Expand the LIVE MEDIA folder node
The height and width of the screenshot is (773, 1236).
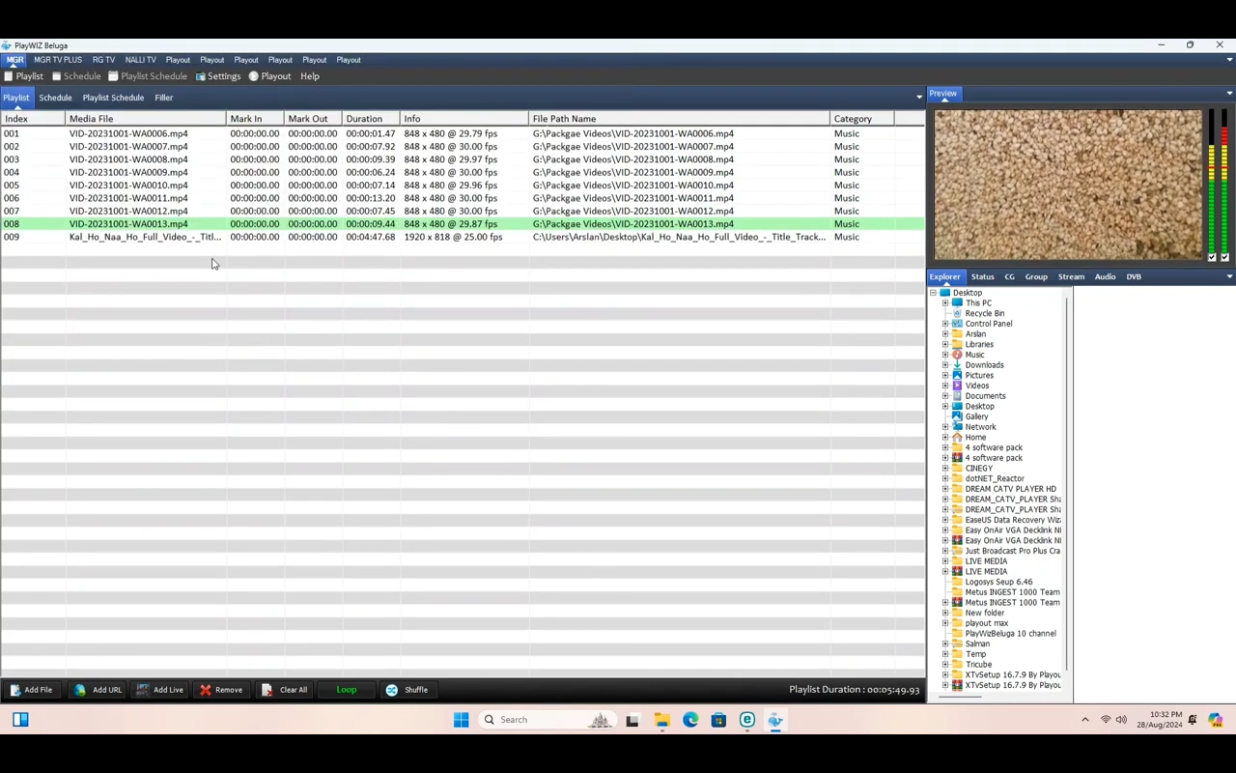point(945,561)
